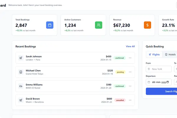Open the more options menu for Sarah Johnson

(x=130, y=58)
